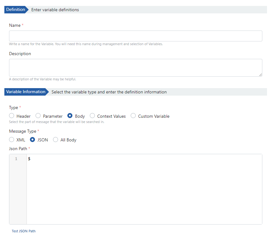
Task: Choose the All Body message type
Action: (x=56, y=140)
